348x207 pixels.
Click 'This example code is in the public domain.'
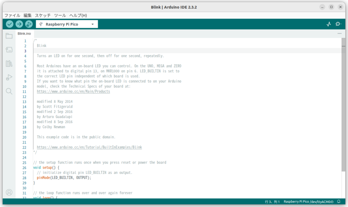[x=76, y=137]
